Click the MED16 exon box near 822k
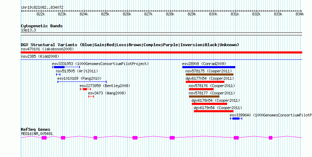 coord(44,138)
